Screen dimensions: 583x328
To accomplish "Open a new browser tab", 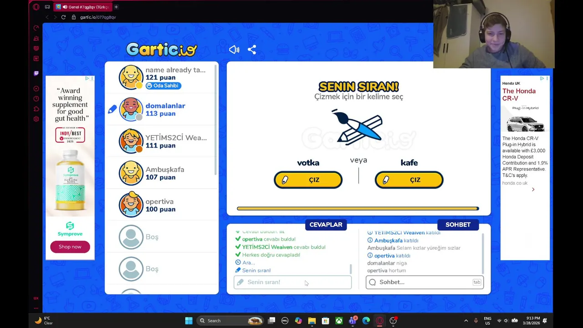I will point(116,7).
